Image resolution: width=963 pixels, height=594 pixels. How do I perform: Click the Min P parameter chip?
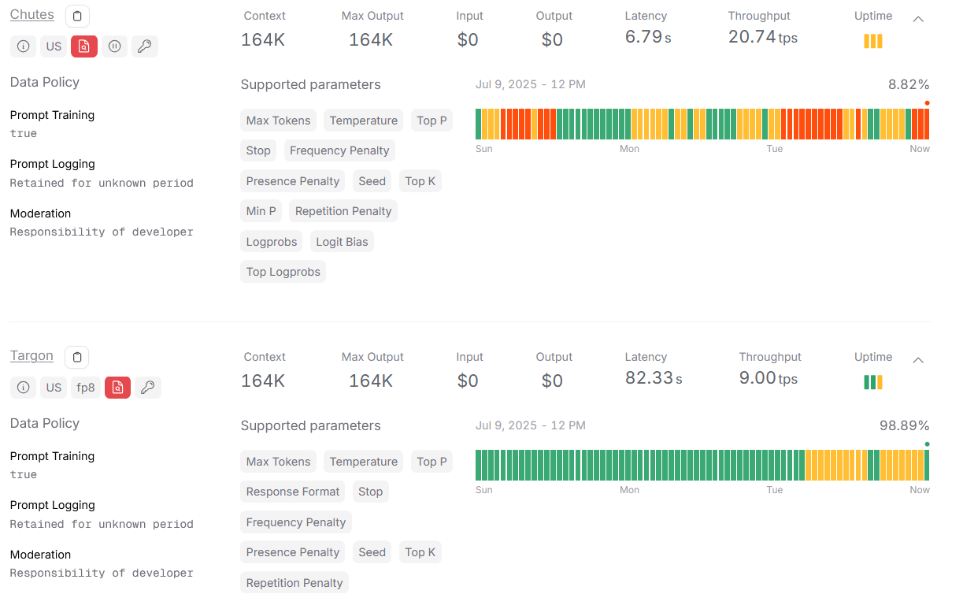261,211
